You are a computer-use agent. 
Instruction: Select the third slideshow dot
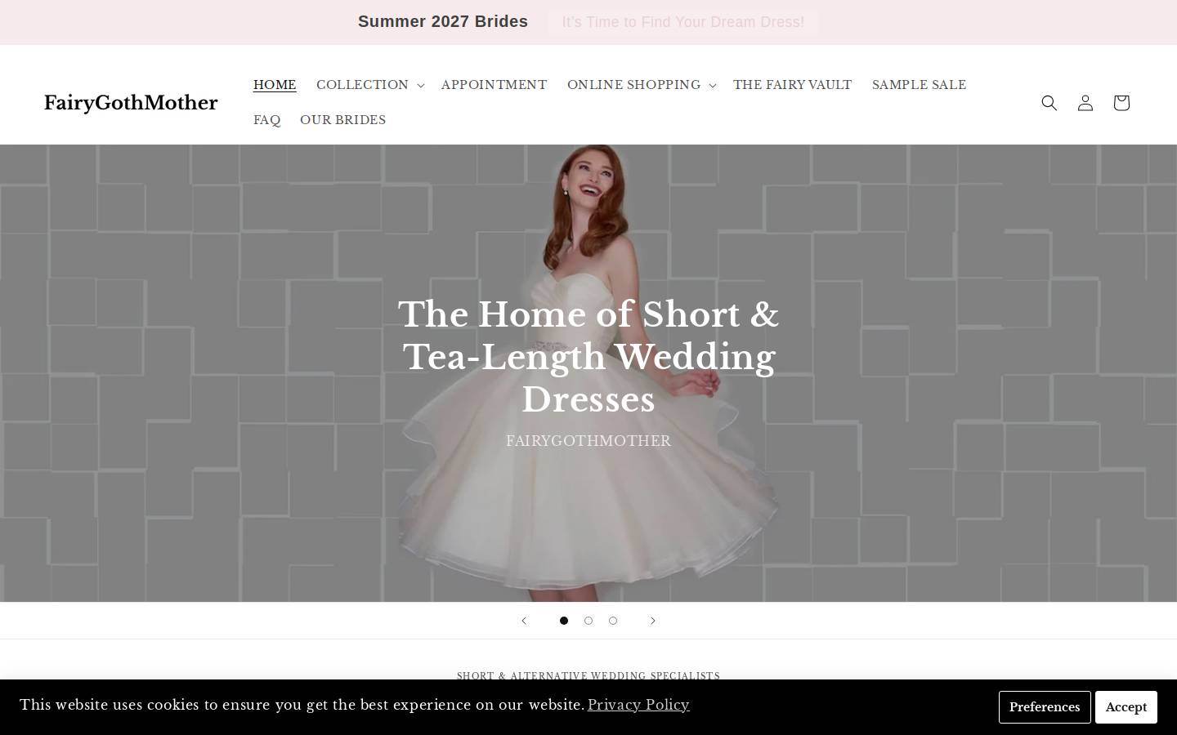pos(613,621)
